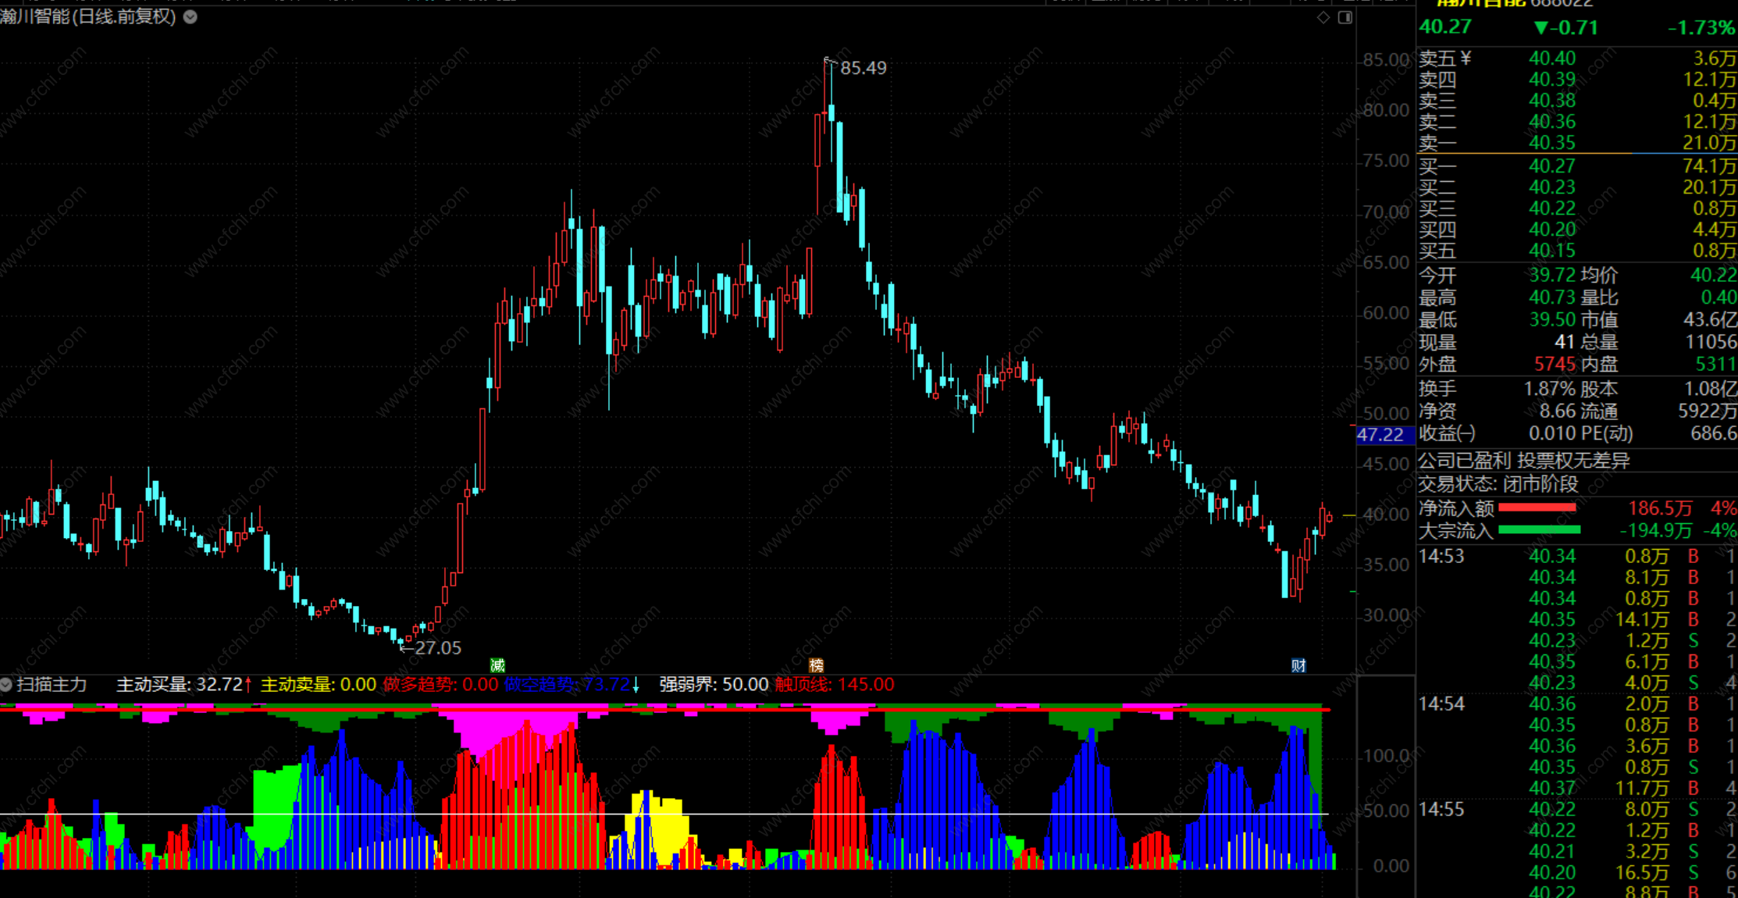This screenshot has width=1738, height=898.
Task: Click the green 减 event marker
Action: [497, 665]
